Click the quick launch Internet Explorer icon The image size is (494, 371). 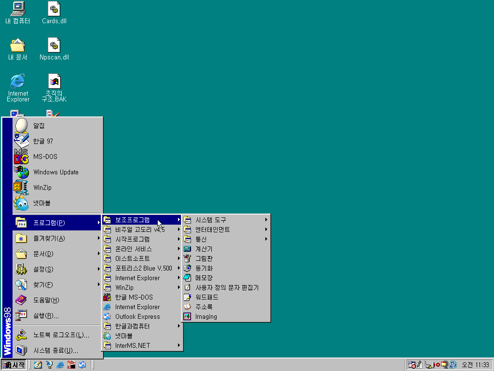[x=60, y=365]
